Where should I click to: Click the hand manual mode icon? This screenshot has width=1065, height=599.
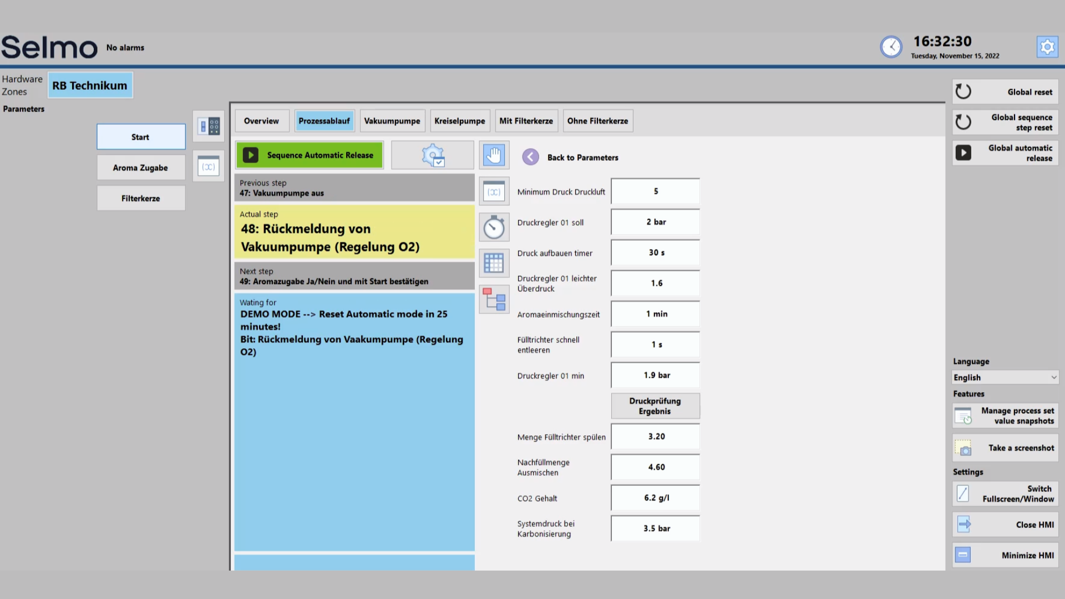pos(494,155)
